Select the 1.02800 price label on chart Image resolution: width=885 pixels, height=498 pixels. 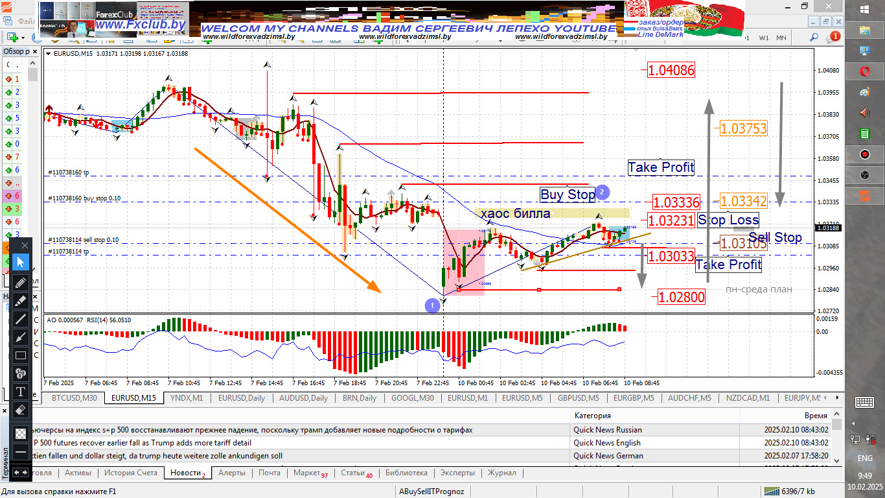click(682, 298)
